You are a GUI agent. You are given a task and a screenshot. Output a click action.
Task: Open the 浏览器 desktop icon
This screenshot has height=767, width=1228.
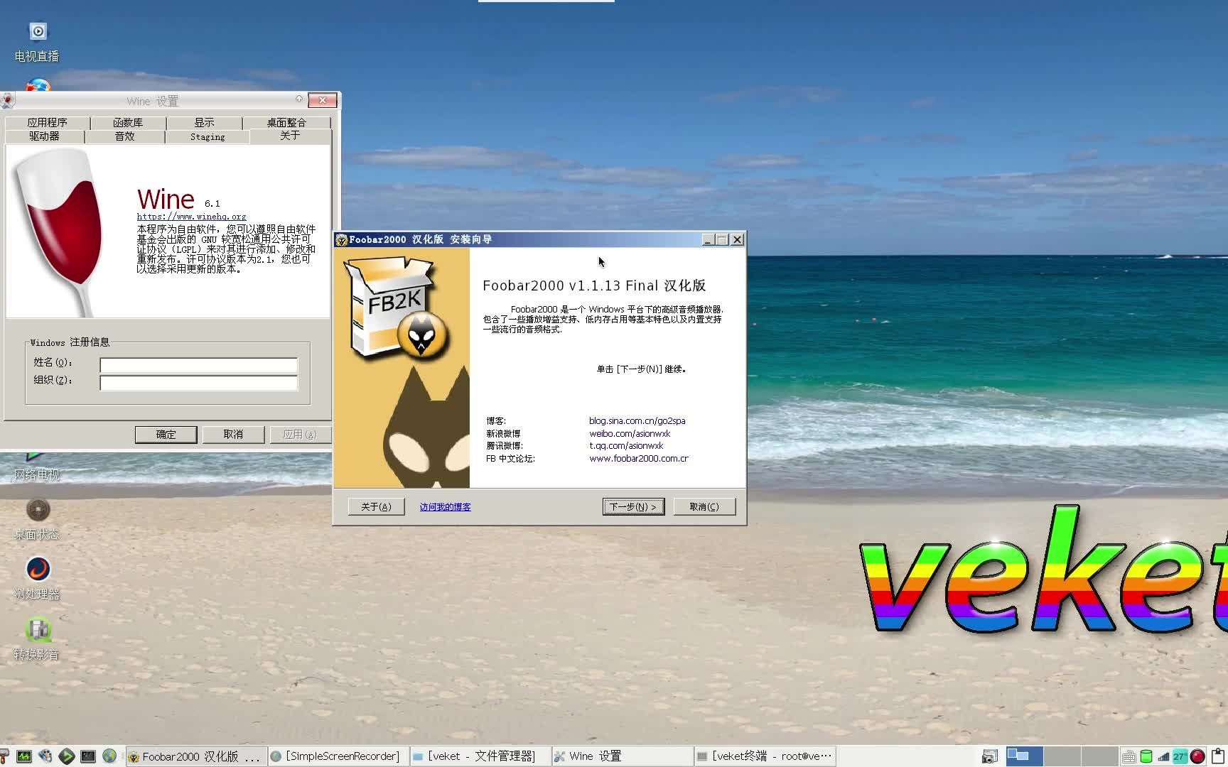click(x=38, y=86)
